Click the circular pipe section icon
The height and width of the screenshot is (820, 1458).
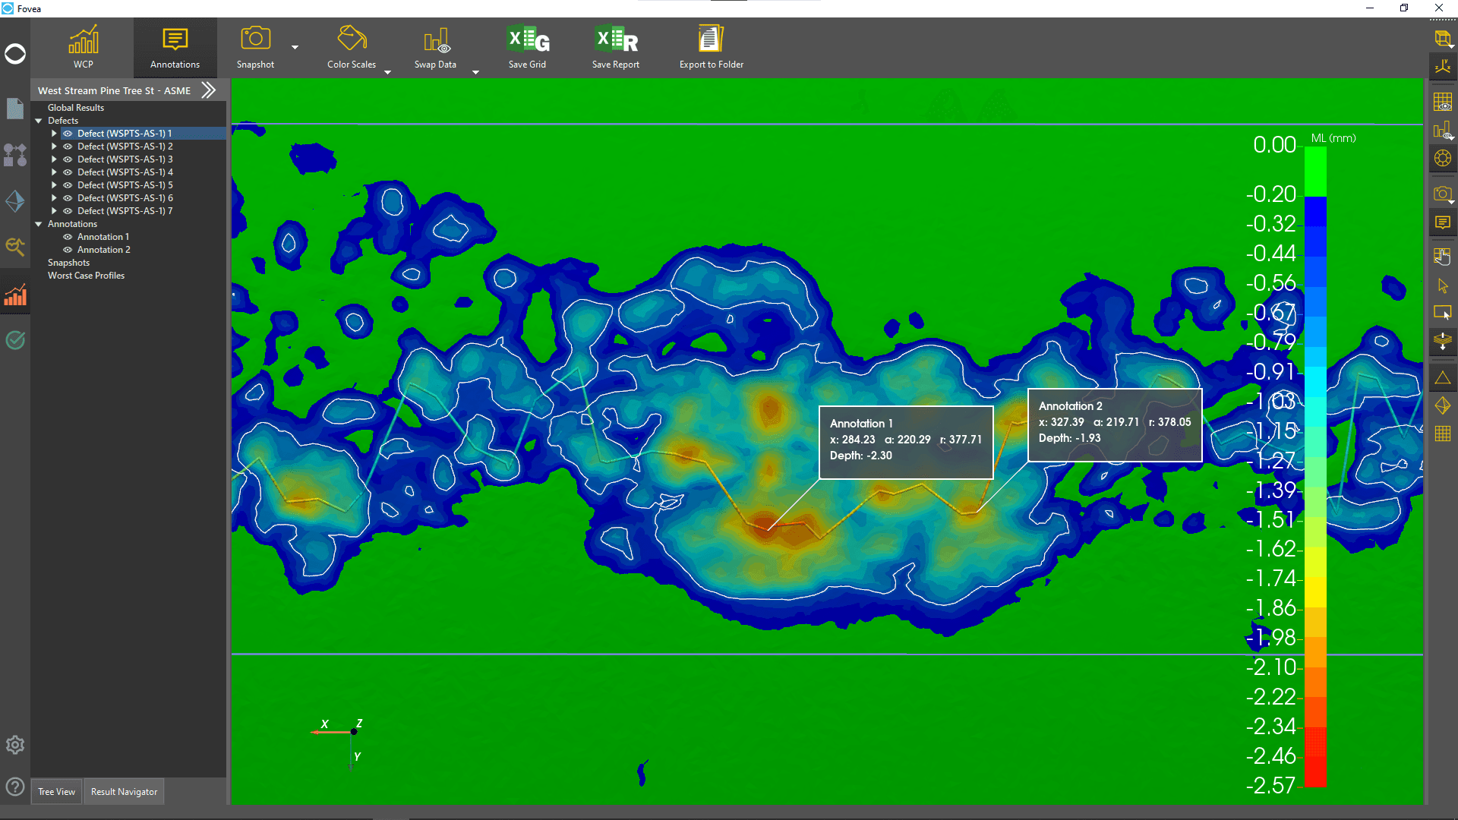click(1443, 158)
